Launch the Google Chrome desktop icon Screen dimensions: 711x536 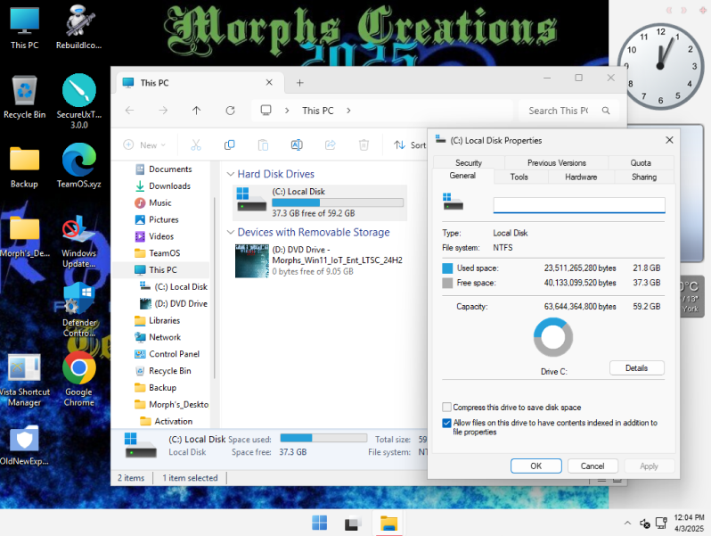pos(79,379)
